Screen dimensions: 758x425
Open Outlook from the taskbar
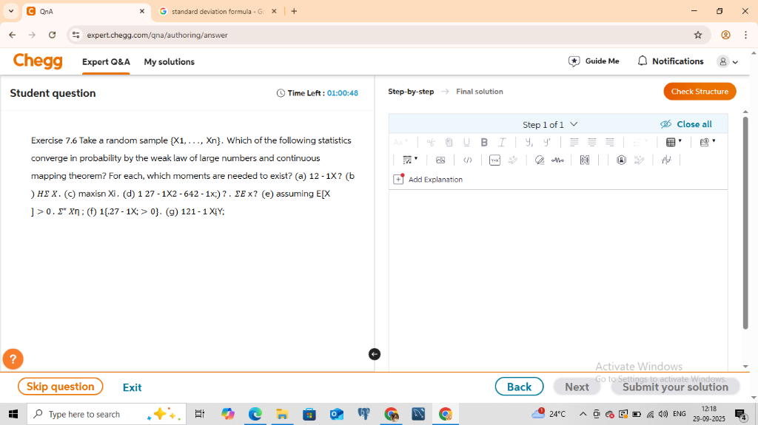337,414
